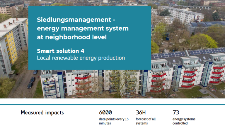The height and width of the screenshot is (126, 225).
Task: Click 'Local renewable energy production' subtitle
Action: [x=81, y=58]
